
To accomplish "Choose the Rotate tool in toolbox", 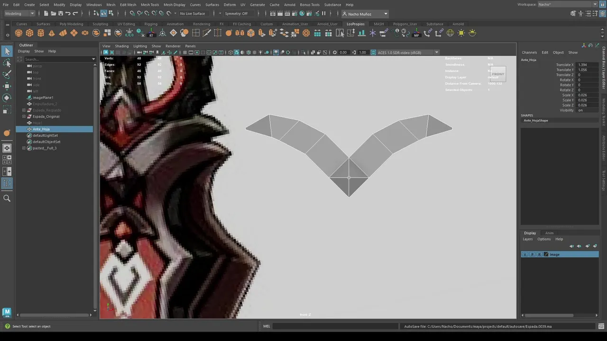I will [x=7, y=98].
